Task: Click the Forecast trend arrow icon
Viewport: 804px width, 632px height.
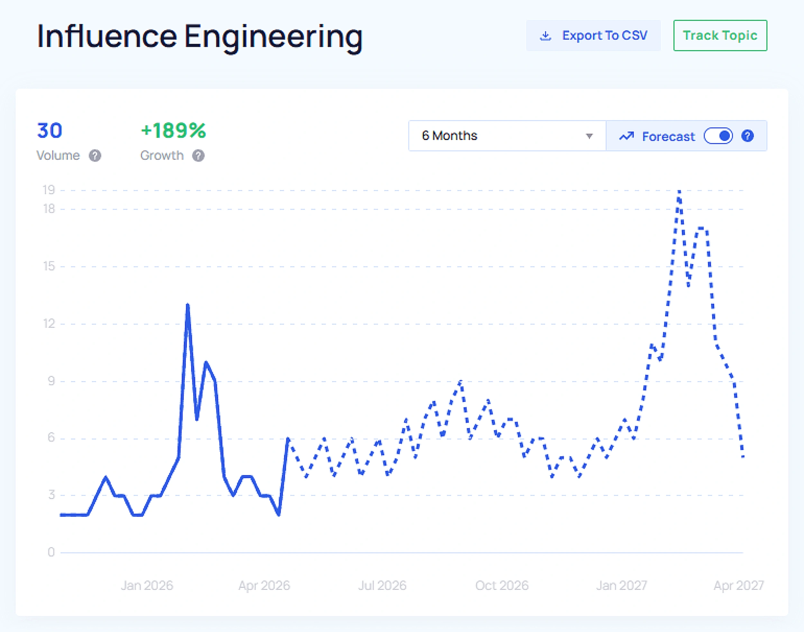Action: (x=626, y=136)
